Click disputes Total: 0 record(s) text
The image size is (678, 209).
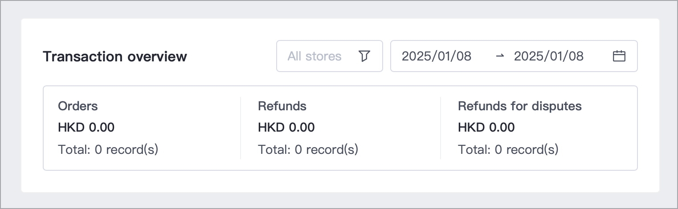tap(508, 149)
